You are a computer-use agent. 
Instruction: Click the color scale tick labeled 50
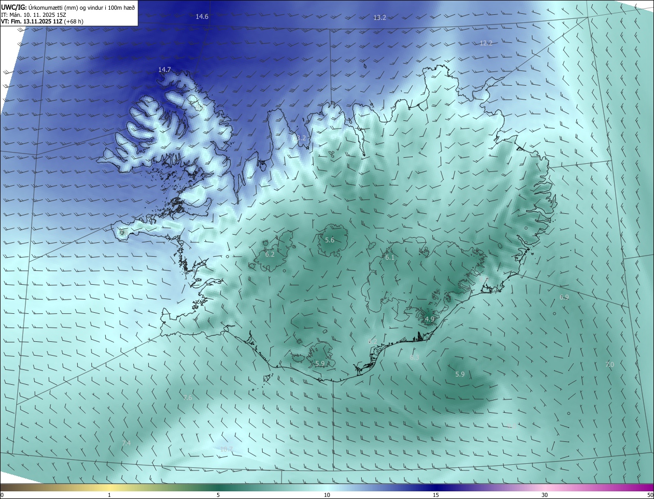(650, 495)
